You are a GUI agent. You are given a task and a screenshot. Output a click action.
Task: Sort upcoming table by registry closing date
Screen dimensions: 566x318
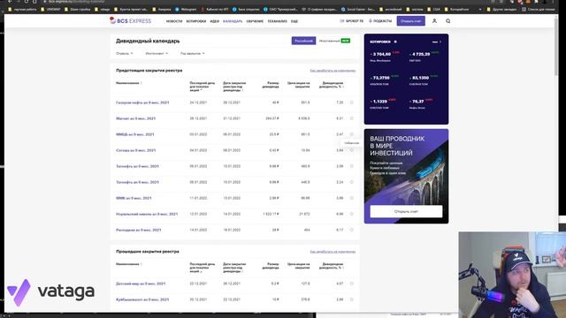tap(234, 87)
